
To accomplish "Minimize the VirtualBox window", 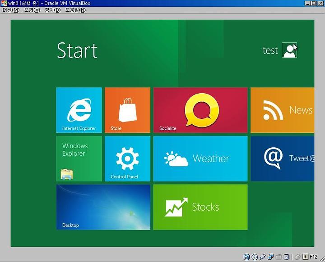I will (307, 3).
